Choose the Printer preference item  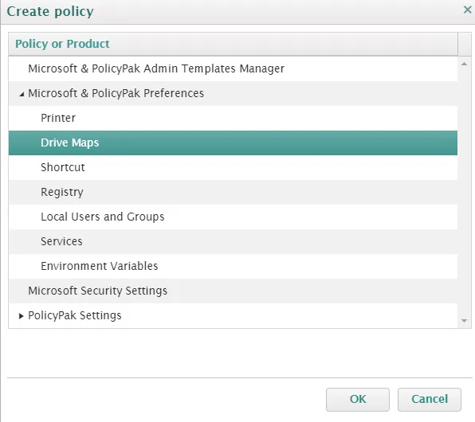(233, 118)
